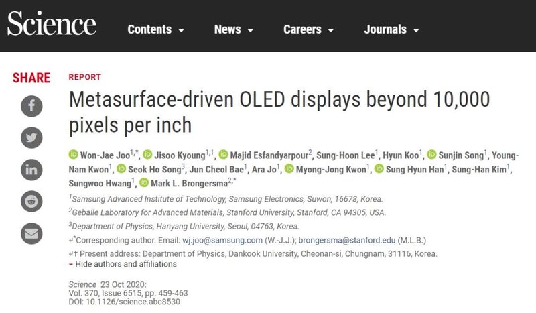
Task: Share article on Facebook
Action: pyautogui.click(x=31, y=106)
